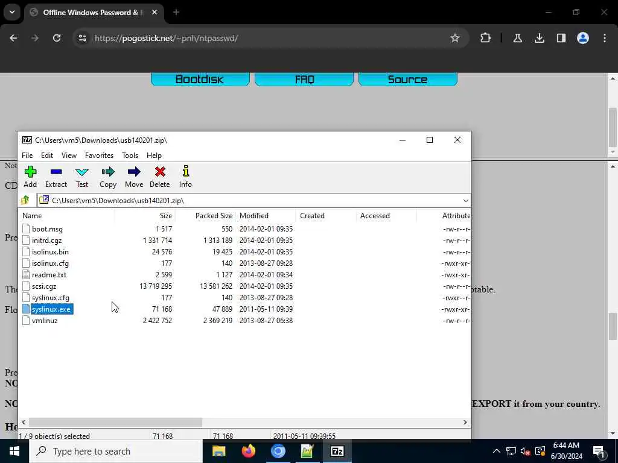Click the Source page button
Image resolution: width=618 pixels, height=463 pixels.
(408, 79)
